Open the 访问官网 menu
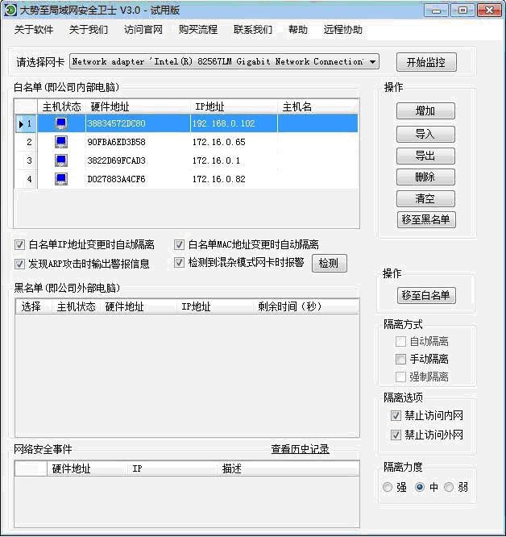Screen dimensions: 506x537 [x=143, y=30]
